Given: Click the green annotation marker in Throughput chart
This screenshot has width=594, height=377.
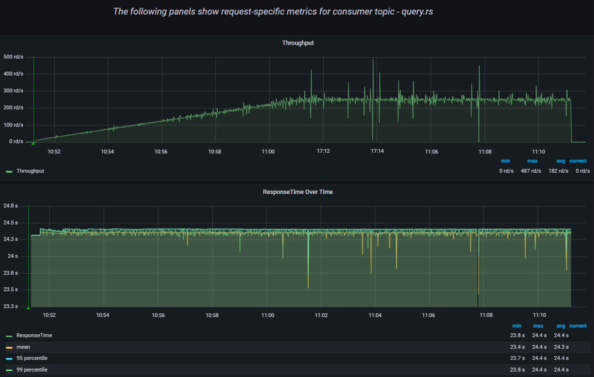Looking at the screenshot, I should [x=33, y=143].
